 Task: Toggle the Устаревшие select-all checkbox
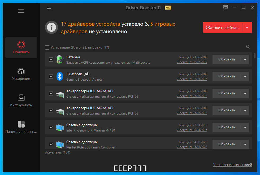point(47,47)
